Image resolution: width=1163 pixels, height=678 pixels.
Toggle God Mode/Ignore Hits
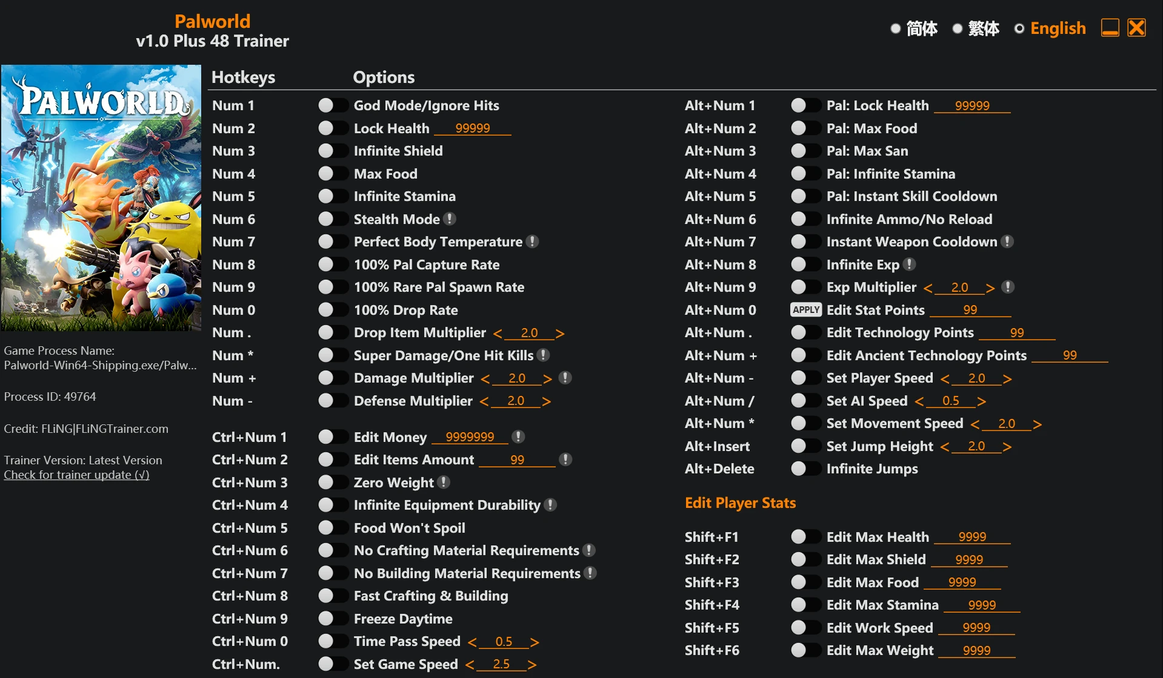point(333,105)
